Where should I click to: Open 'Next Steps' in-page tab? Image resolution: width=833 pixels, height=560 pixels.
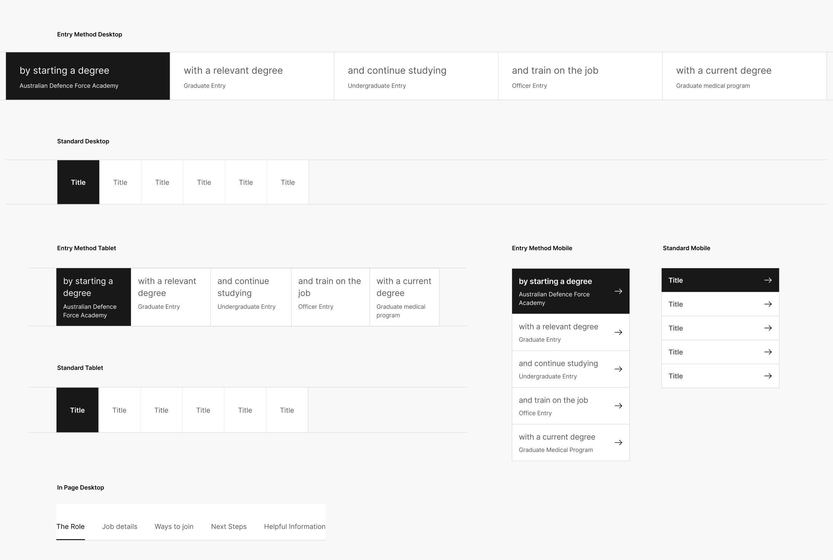[x=229, y=527]
